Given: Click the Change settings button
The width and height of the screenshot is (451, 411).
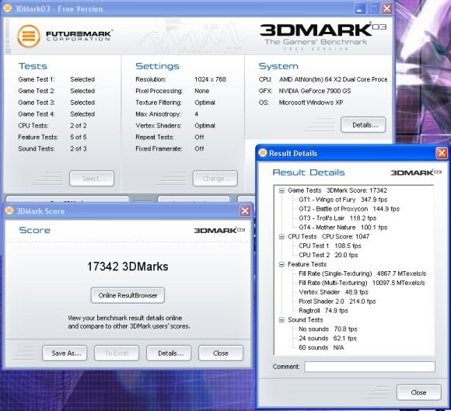Looking at the screenshot, I should pyautogui.click(x=215, y=179).
